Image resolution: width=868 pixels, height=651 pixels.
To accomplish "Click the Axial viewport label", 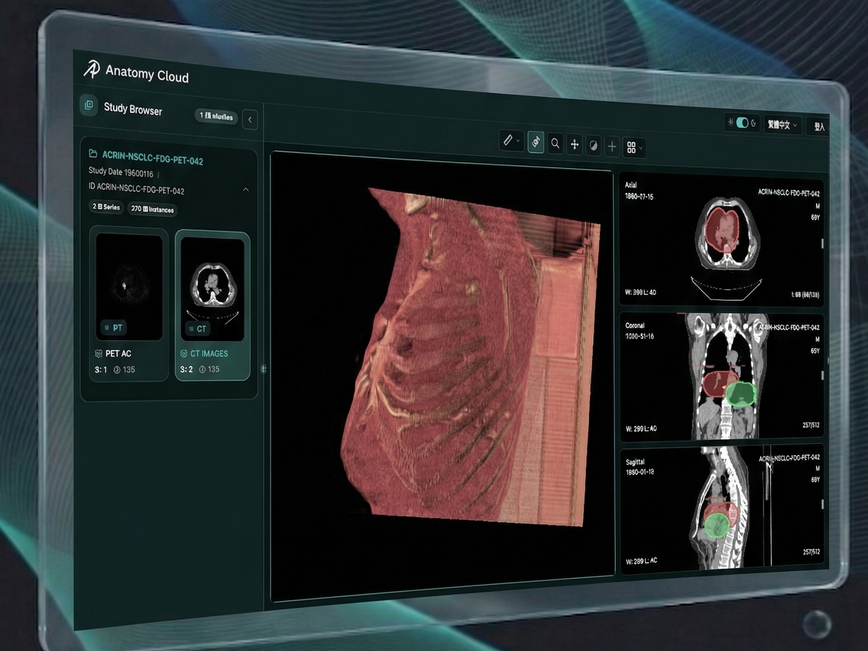I will (631, 185).
